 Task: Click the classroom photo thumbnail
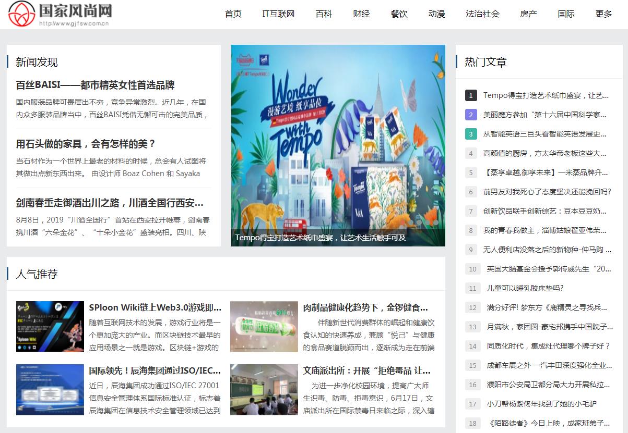coord(264,390)
